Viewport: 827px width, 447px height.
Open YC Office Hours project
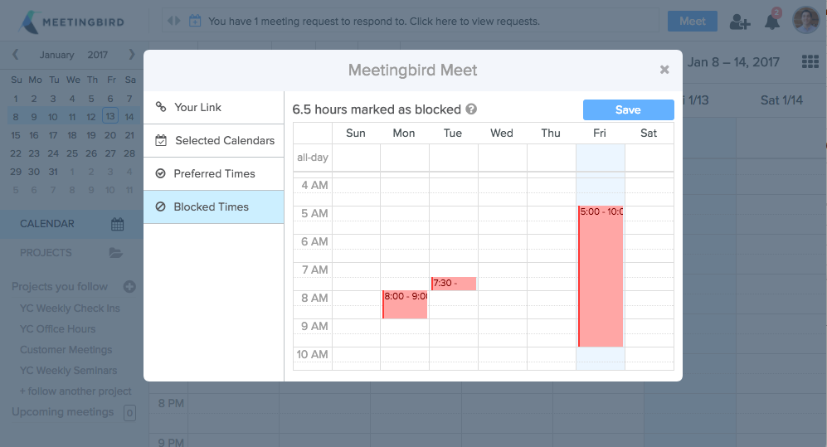pos(57,329)
